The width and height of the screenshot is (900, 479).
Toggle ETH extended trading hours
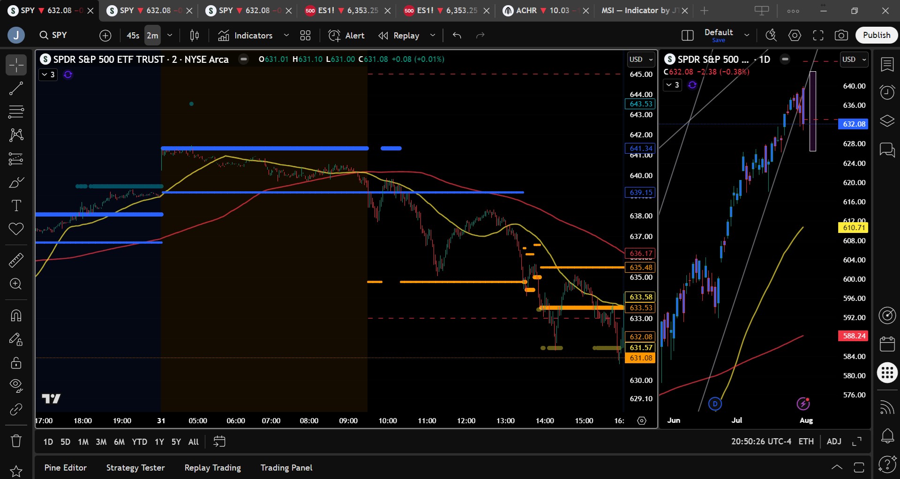coord(806,442)
